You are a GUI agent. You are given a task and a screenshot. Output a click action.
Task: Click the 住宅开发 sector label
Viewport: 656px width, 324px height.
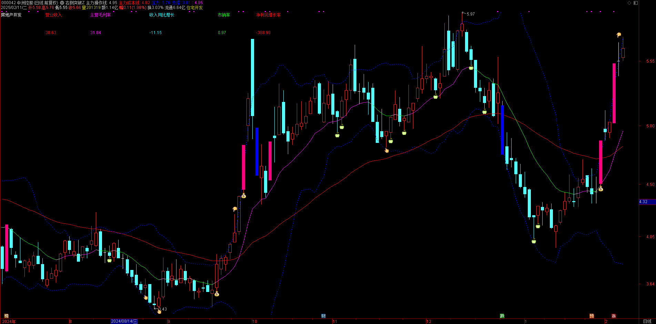[x=194, y=8]
